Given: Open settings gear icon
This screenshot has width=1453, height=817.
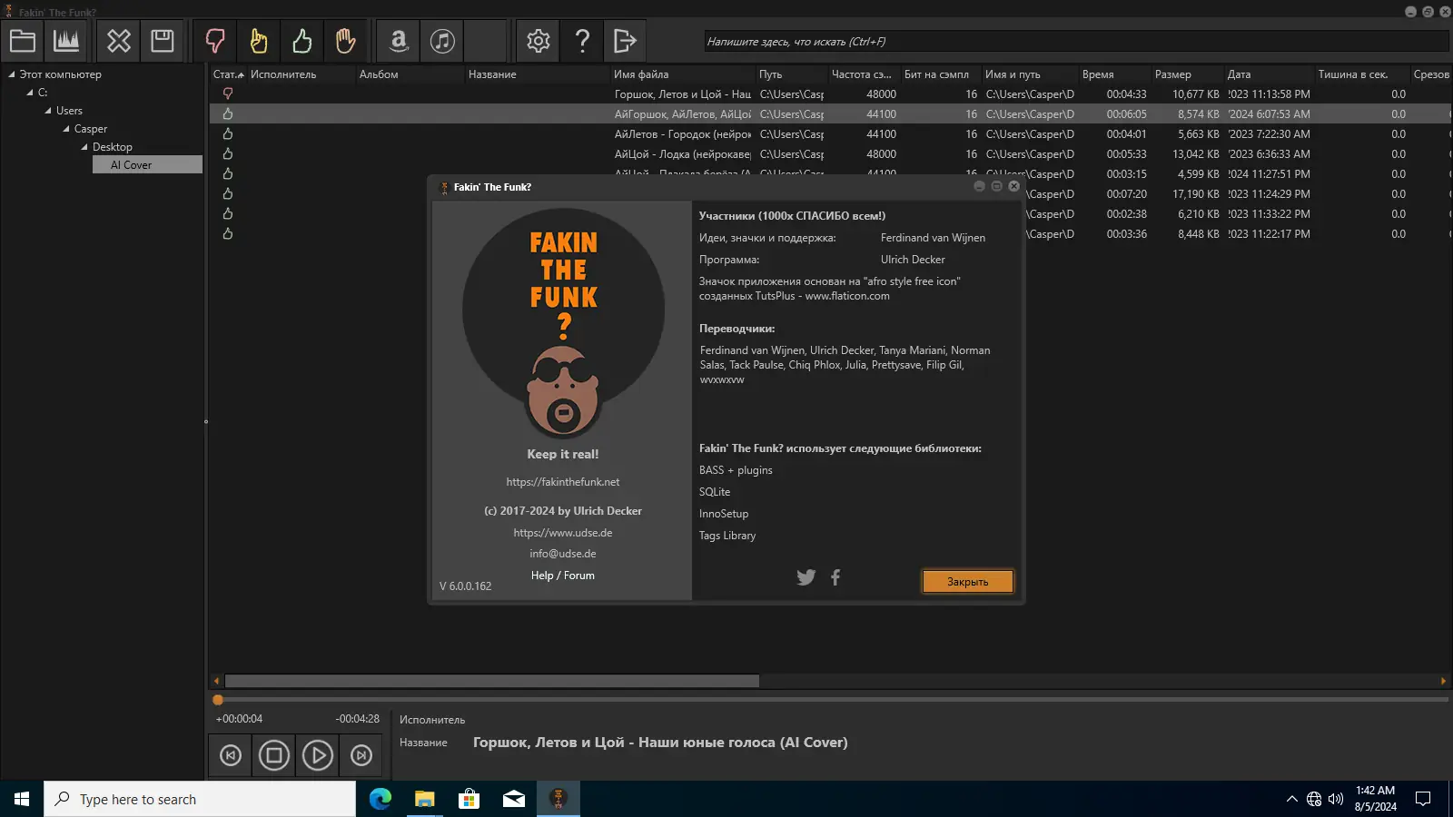Looking at the screenshot, I should (x=539, y=41).
